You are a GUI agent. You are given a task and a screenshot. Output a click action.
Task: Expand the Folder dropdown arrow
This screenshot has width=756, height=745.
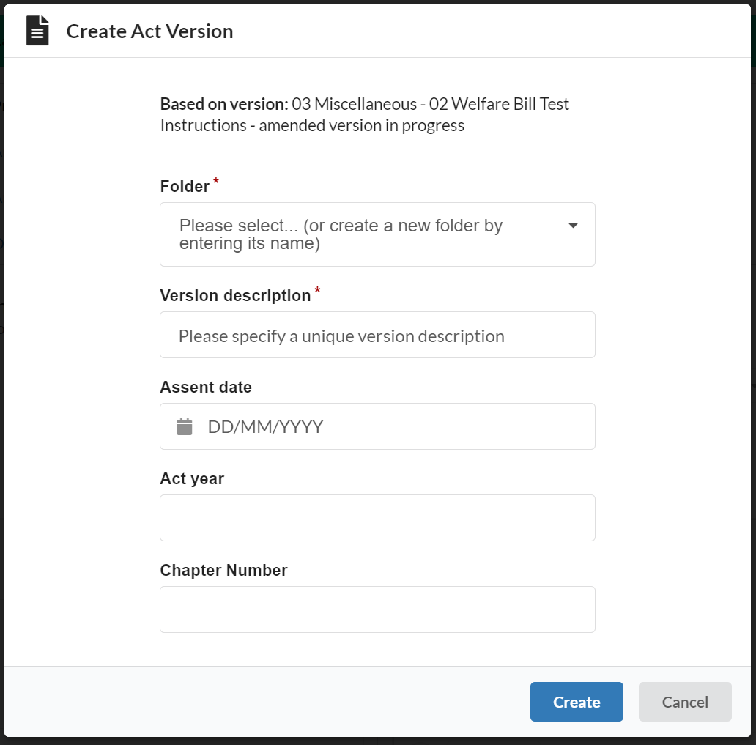tap(573, 225)
